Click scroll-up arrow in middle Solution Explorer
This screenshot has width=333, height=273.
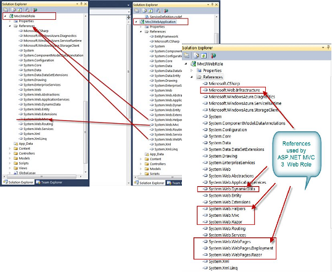216,17
